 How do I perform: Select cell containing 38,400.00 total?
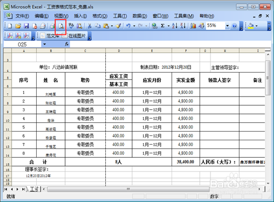tap(186, 162)
